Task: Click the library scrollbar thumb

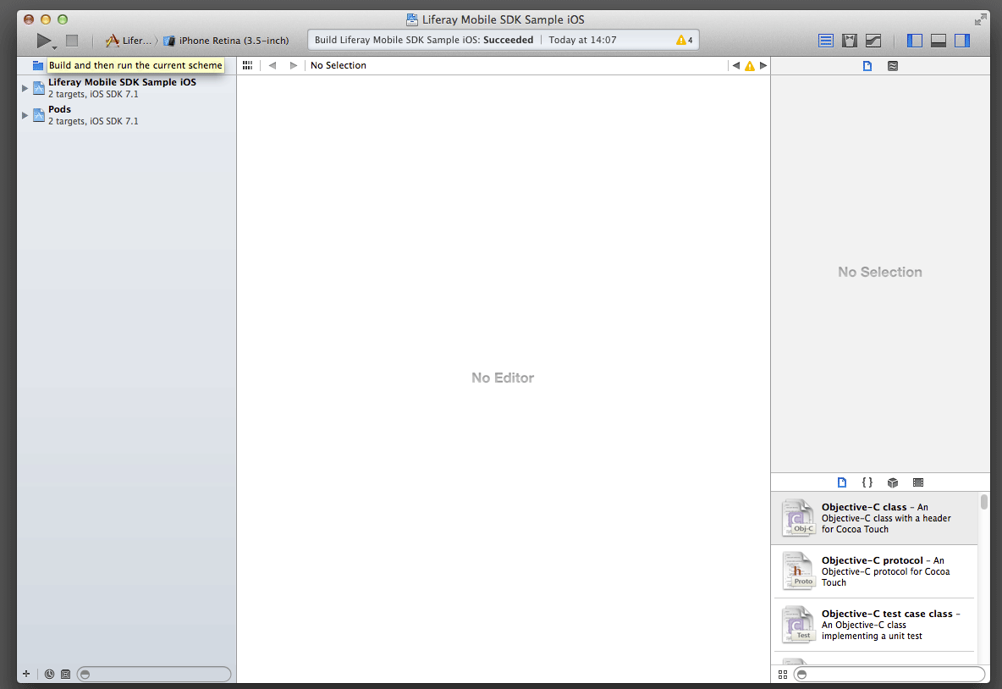Action: [x=984, y=501]
